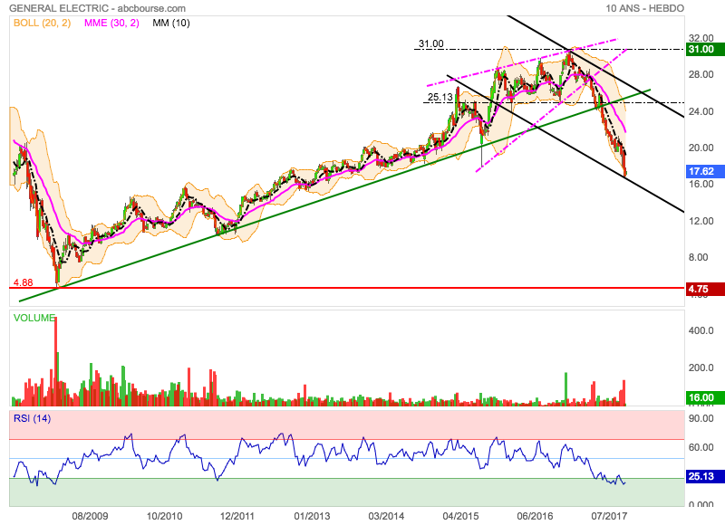This screenshot has width=725, height=525.
Task: Click the 25.13 horizontal level label
Action: pyautogui.click(x=440, y=97)
